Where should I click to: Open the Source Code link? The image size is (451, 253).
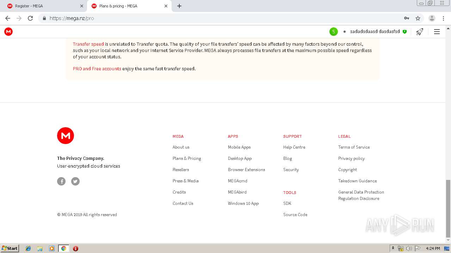tap(295, 215)
